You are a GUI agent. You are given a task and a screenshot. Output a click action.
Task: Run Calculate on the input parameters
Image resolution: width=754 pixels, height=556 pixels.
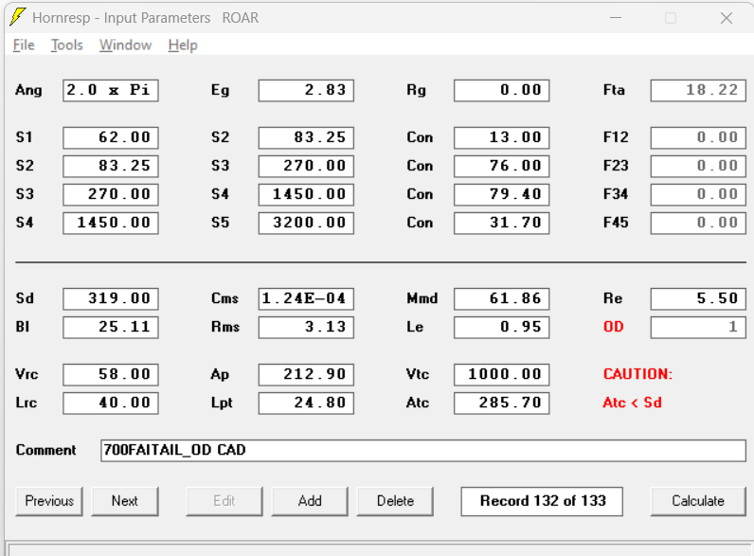[x=698, y=501]
